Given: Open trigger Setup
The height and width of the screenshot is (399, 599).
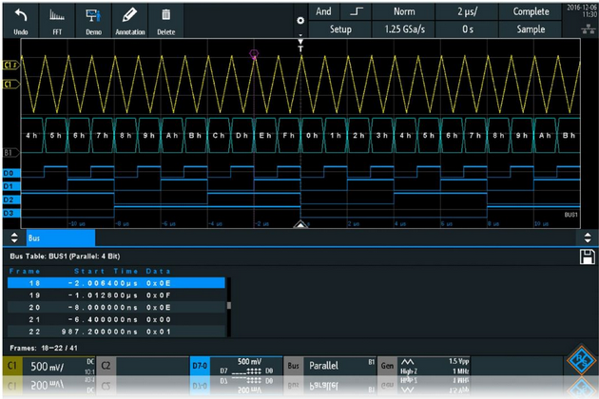Looking at the screenshot, I should click(x=340, y=29).
